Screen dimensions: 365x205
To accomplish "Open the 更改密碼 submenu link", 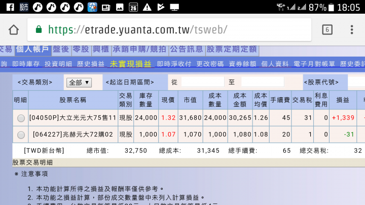I will (x=210, y=64).
